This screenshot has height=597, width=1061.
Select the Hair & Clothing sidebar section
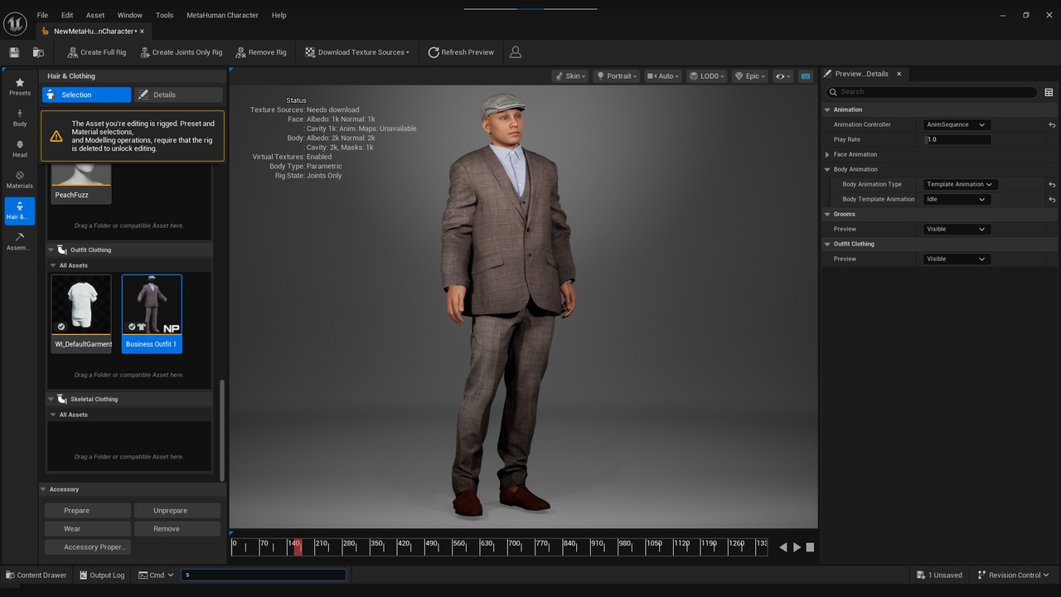20,211
